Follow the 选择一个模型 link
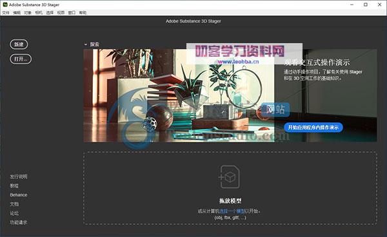This screenshot has width=387, height=237. pos(232,211)
